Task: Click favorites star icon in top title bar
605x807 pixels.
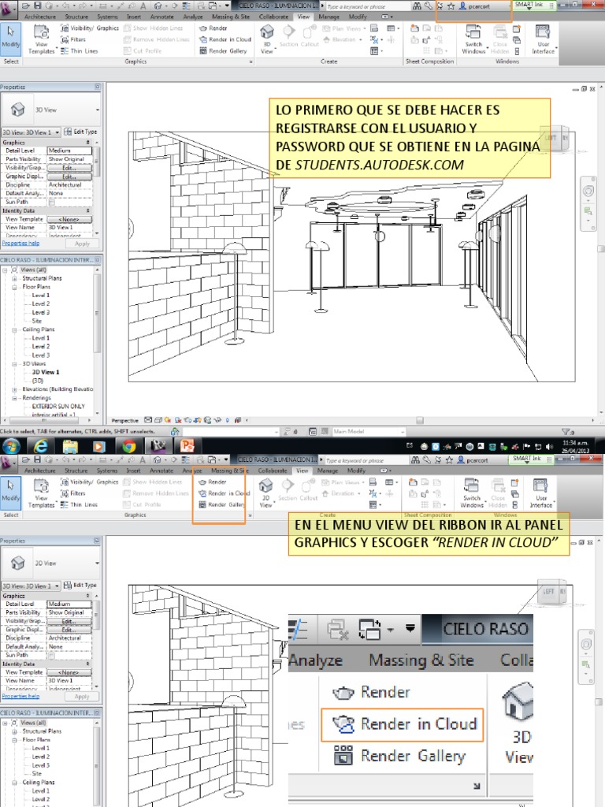Action: (x=451, y=6)
